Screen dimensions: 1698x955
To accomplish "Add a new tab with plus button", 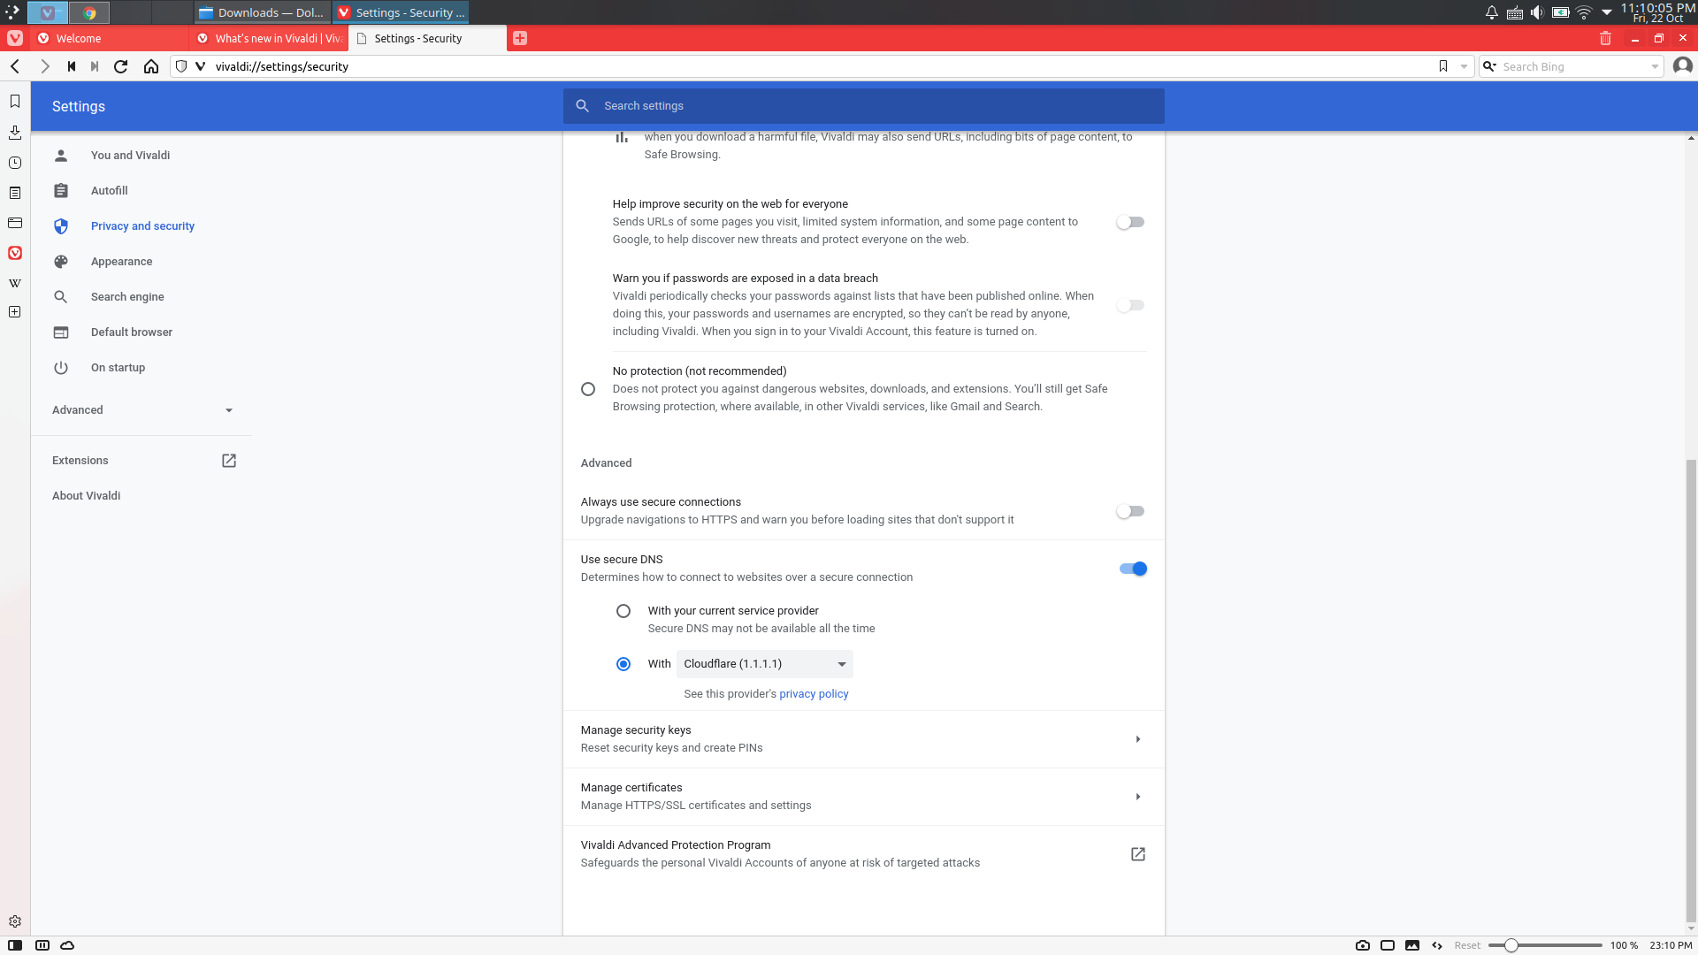I will pyautogui.click(x=520, y=38).
